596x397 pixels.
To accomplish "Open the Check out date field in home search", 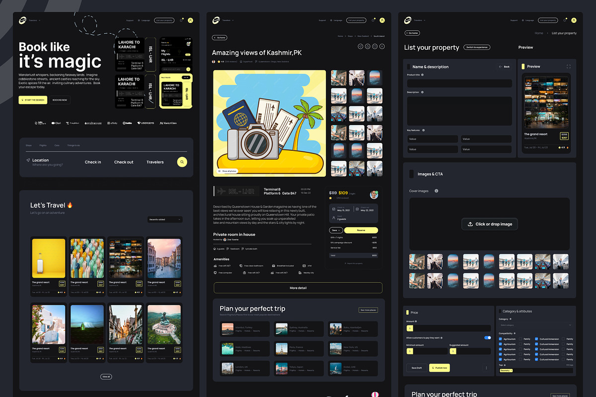I will (124, 162).
